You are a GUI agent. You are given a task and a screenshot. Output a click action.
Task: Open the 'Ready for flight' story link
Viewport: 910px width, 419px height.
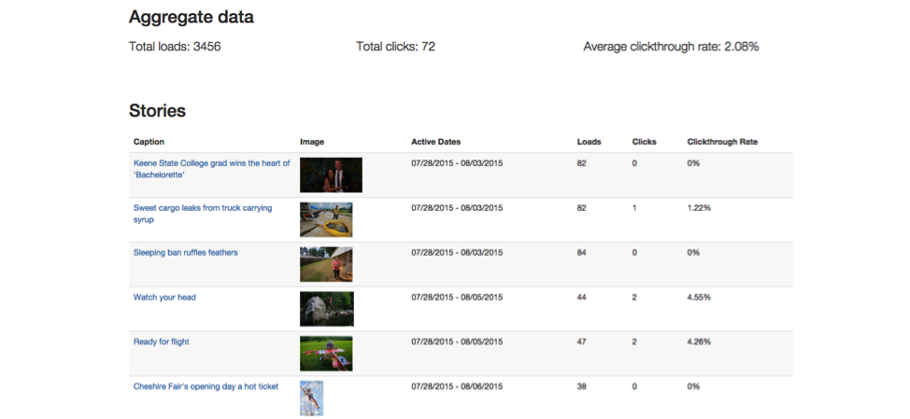pyautogui.click(x=162, y=342)
